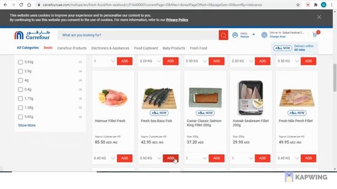
Task: Click the page vertical scrollbar thumb
Action: [335, 78]
